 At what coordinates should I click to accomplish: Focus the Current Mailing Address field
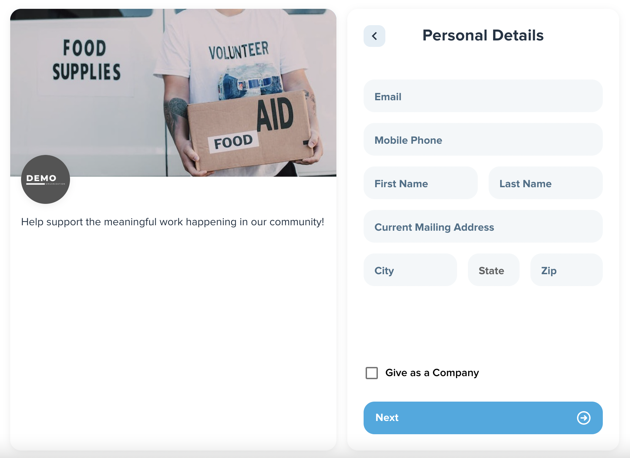[x=483, y=227]
